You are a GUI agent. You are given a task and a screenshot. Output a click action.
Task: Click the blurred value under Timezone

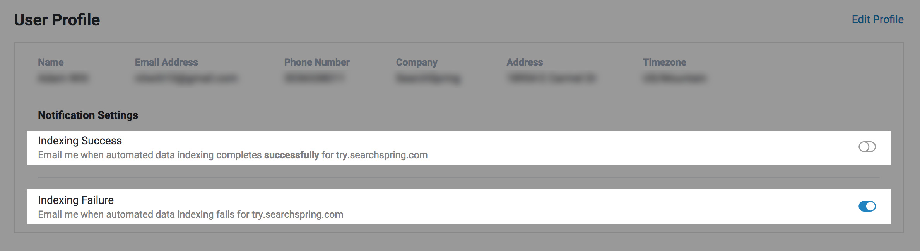pos(674,78)
